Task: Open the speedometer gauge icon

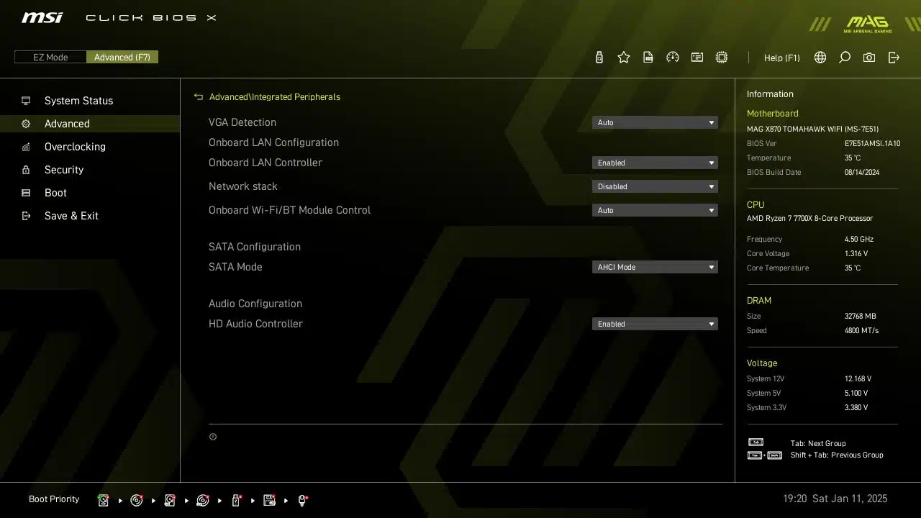Action: click(x=673, y=58)
